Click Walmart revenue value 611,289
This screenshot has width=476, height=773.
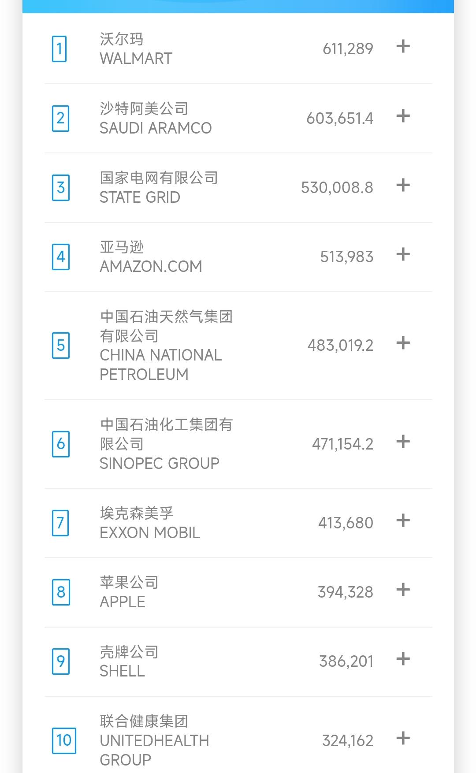click(348, 48)
